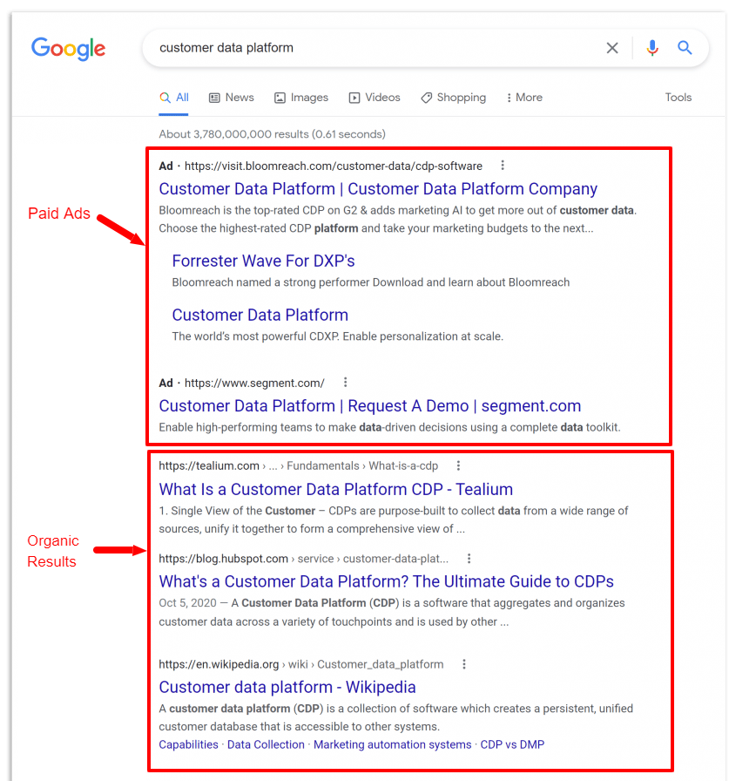Click the Google logo
Screen dimensions: 729x781
point(68,48)
